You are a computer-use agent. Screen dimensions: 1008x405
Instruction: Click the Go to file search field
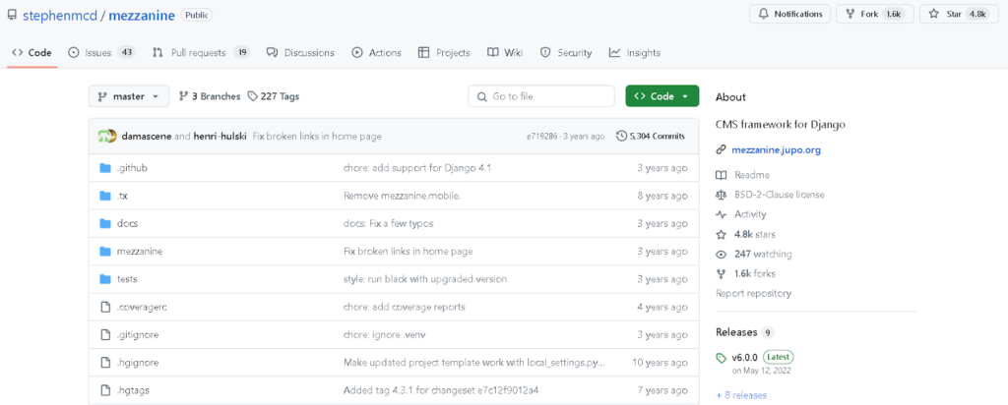[x=541, y=96]
